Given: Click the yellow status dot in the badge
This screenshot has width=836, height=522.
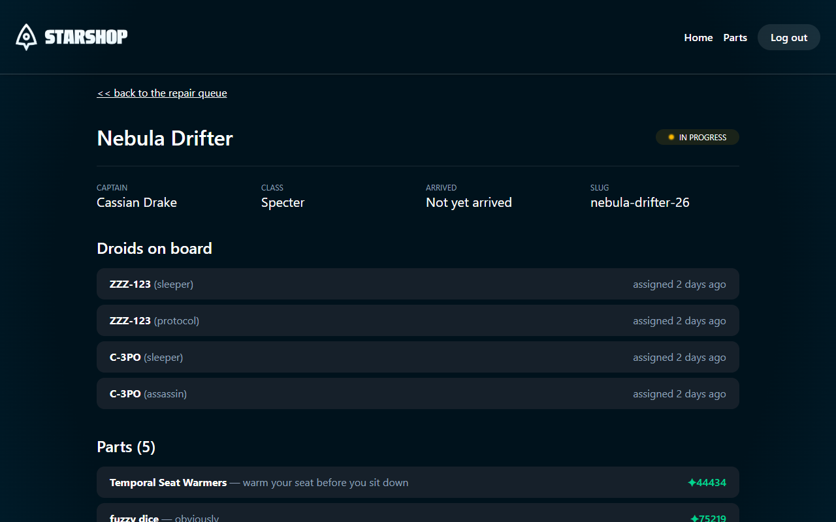Looking at the screenshot, I should 671,137.
